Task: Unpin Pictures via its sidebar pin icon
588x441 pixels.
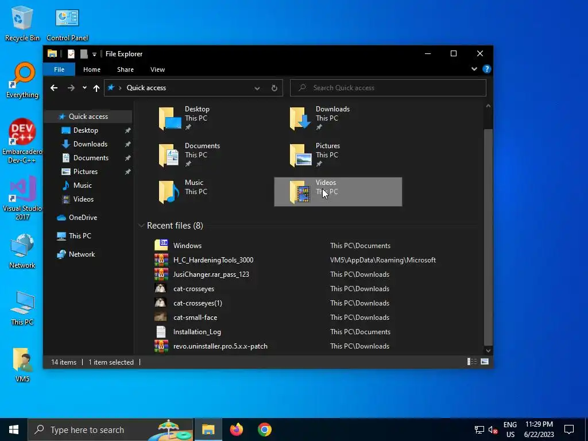Action: [x=127, y=172]
